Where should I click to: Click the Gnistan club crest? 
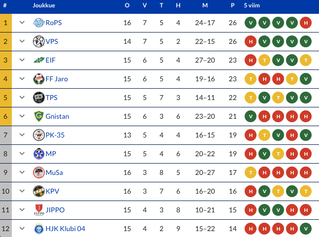pyautogui.click(x=39, y=116)
